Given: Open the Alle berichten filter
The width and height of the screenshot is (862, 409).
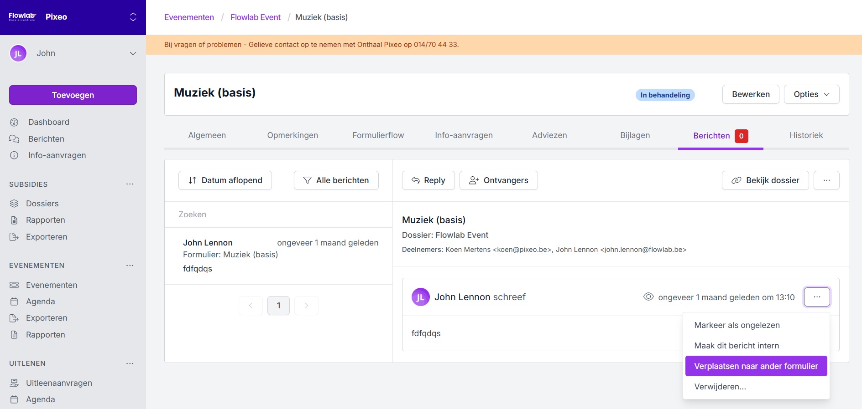Looking at the screenshot, I should tap(336, 180).
